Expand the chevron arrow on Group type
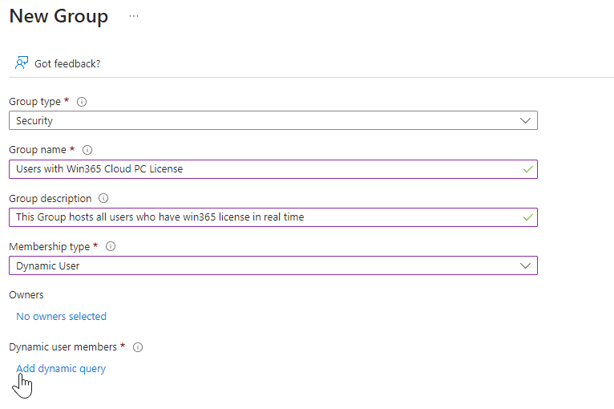 (526, 120)
